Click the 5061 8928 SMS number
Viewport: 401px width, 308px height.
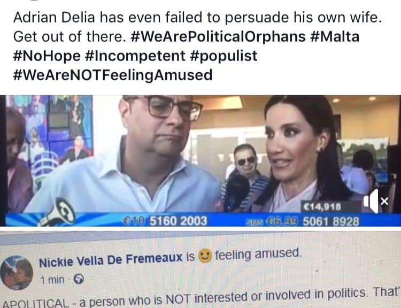point(330,221)
